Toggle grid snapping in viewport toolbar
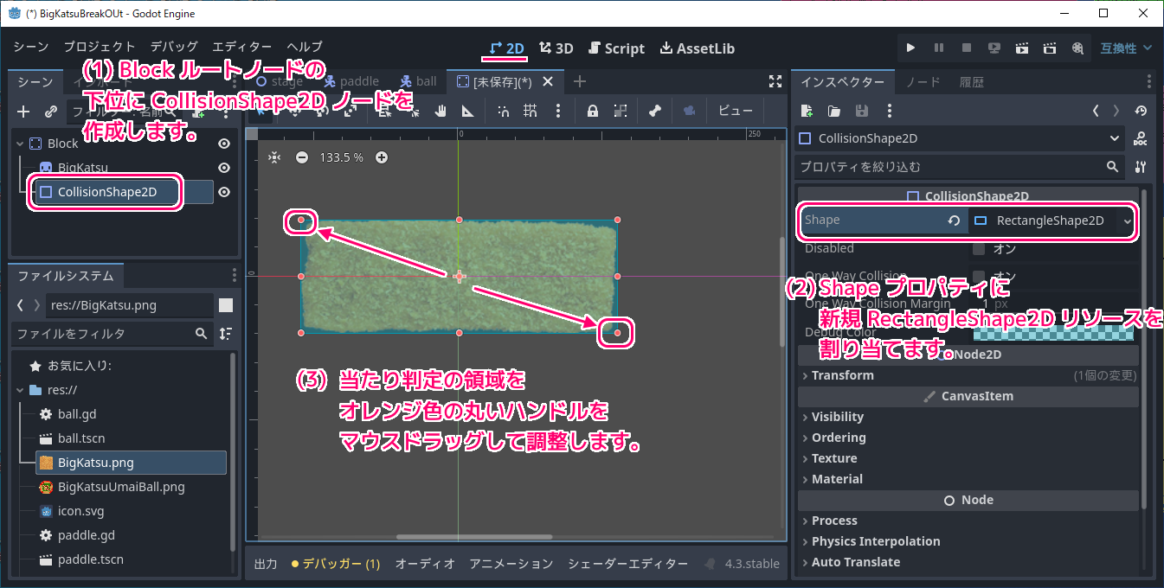The image size is (1164, 588). [531, 111]
